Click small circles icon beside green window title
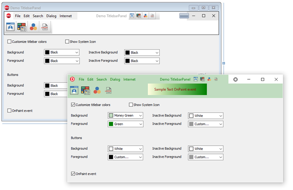Image resolution: width=293 pixels, height=190 pixels. [x=209, y=79]
